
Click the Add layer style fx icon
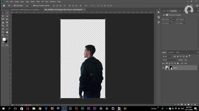178,105
